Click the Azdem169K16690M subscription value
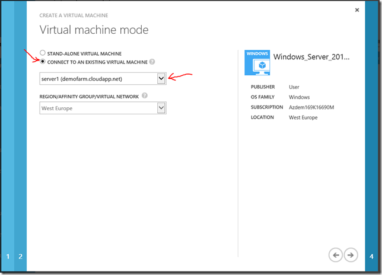This screenshot has height=275, width=382. pos(311,107)
